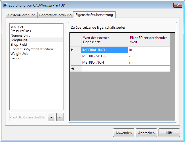Switch to the Klassenzuordnung tab
This screenshot has height=142, width=185.
21,15
